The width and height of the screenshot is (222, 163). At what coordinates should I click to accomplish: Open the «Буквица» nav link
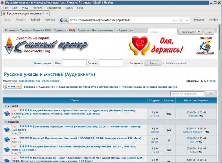coord(125,31)
